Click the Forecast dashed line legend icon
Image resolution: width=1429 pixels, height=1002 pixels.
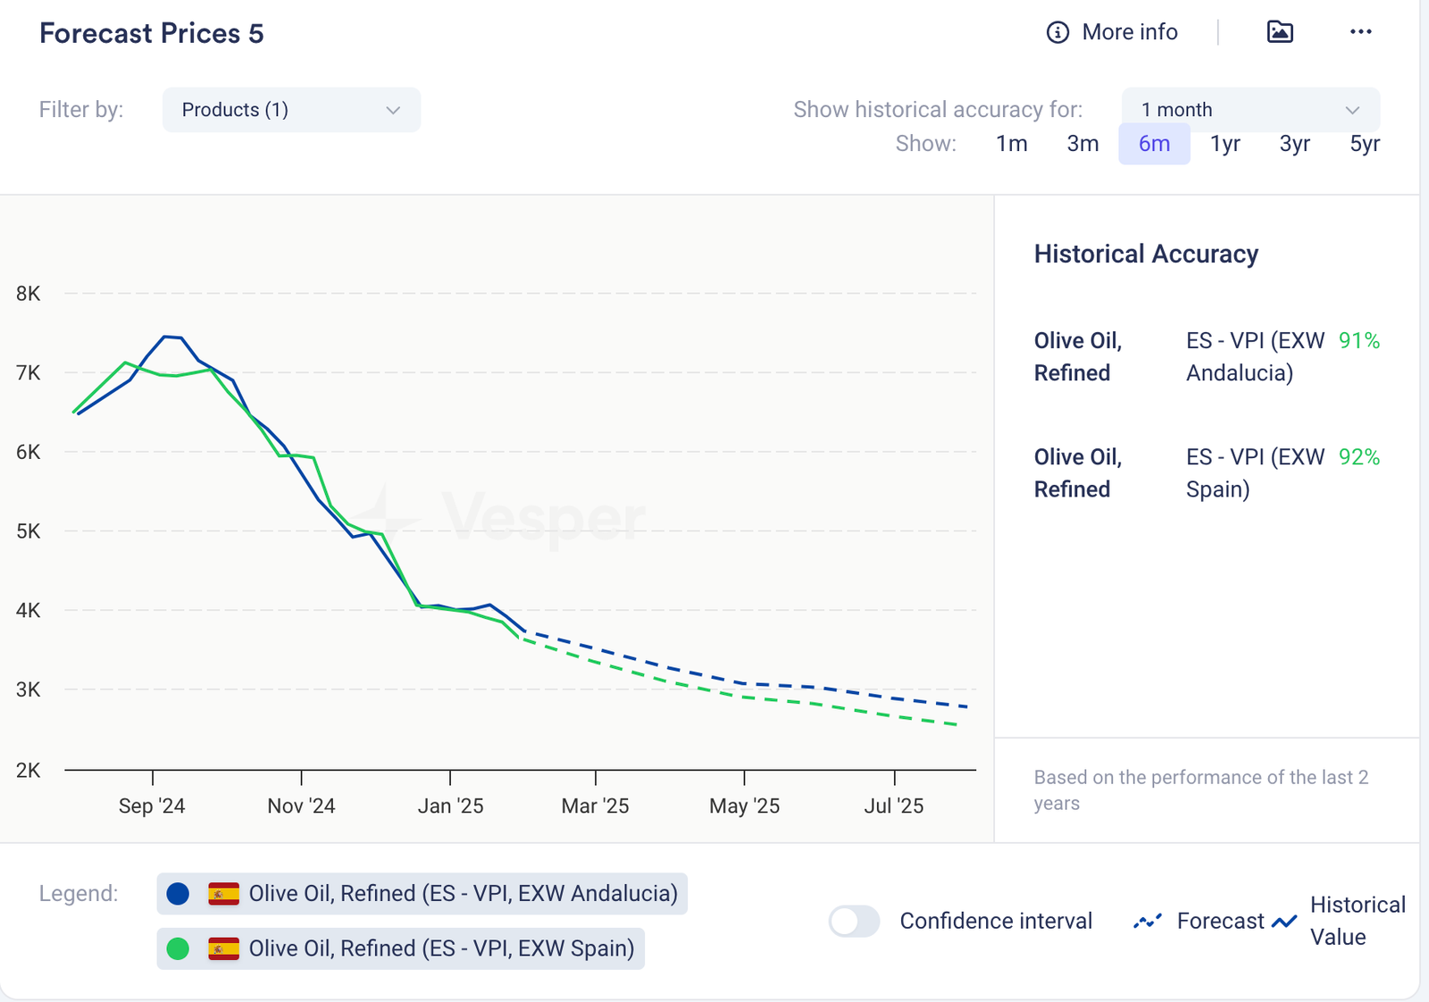click(1148, 921)
